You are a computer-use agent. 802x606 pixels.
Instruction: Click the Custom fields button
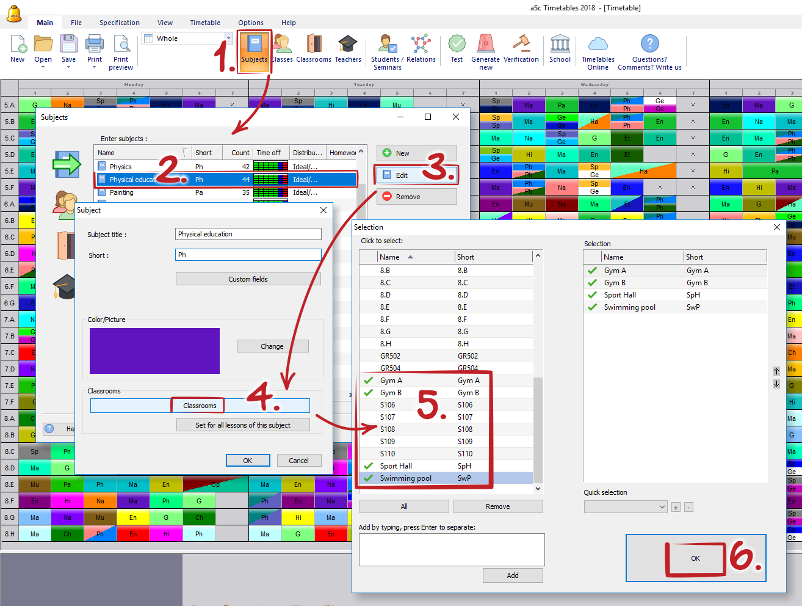click(x=248, y=279)
